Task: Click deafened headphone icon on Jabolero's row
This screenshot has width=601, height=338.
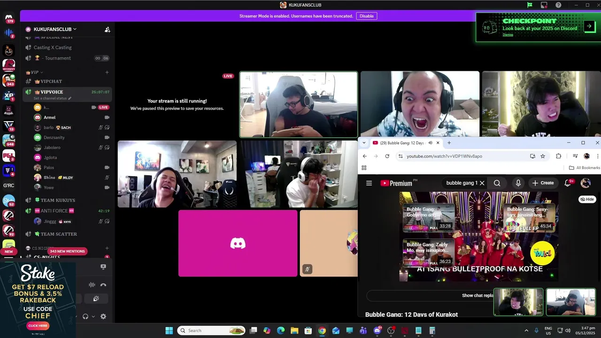Action: point(107,147)
